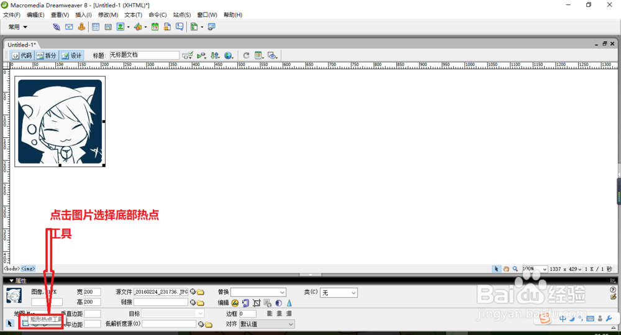This screenshot has height=335, width=621.
Task: Click the Templates insert icon
Action: pyautogui.click(x=194, y=27)
